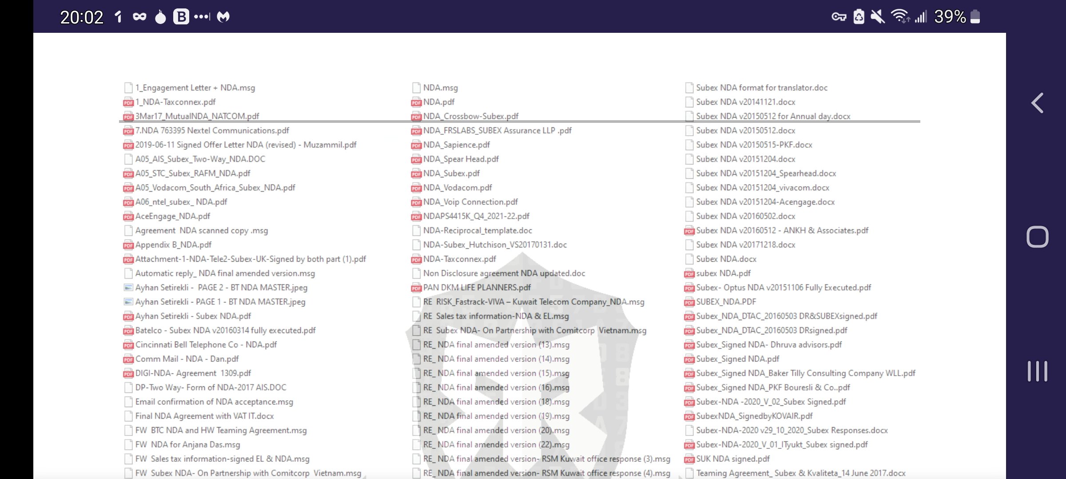Open AceEngage_NDA.pdf file
Image resolution: width=1066 pixels, height=479 pixels.
(172, 216)
